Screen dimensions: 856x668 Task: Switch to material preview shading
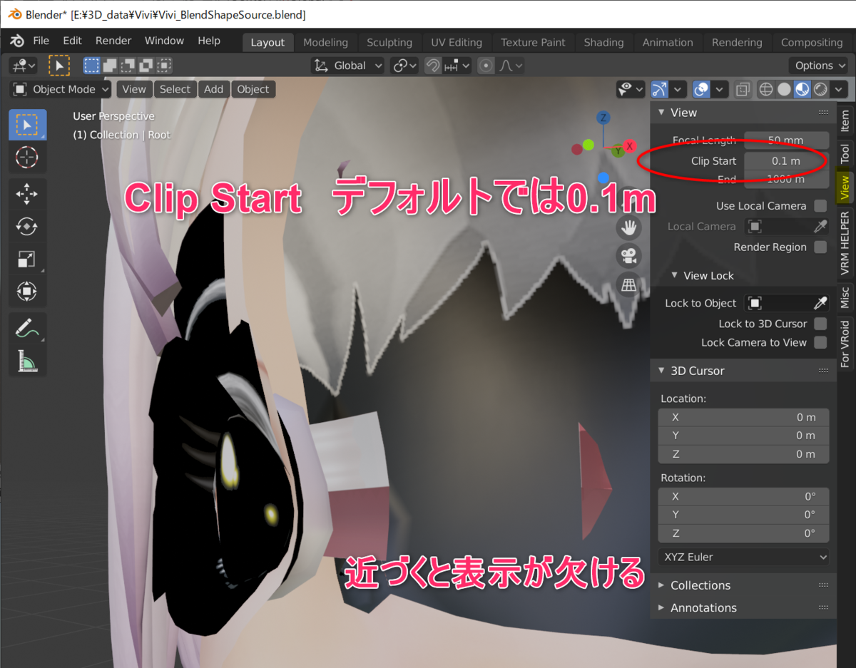tap(802, 90)
